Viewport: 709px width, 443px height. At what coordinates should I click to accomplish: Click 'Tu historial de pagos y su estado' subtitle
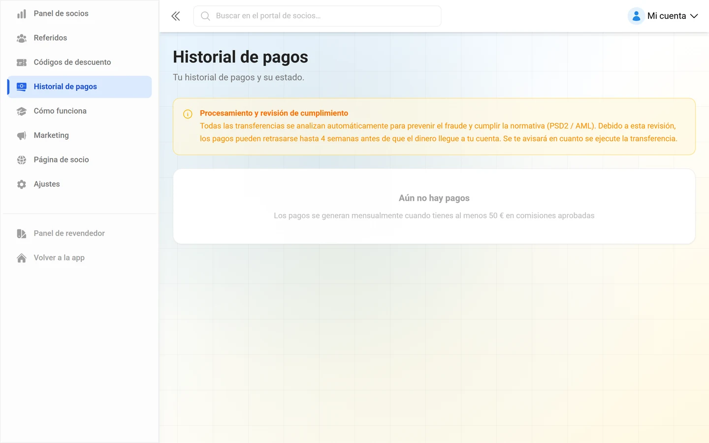238,77
